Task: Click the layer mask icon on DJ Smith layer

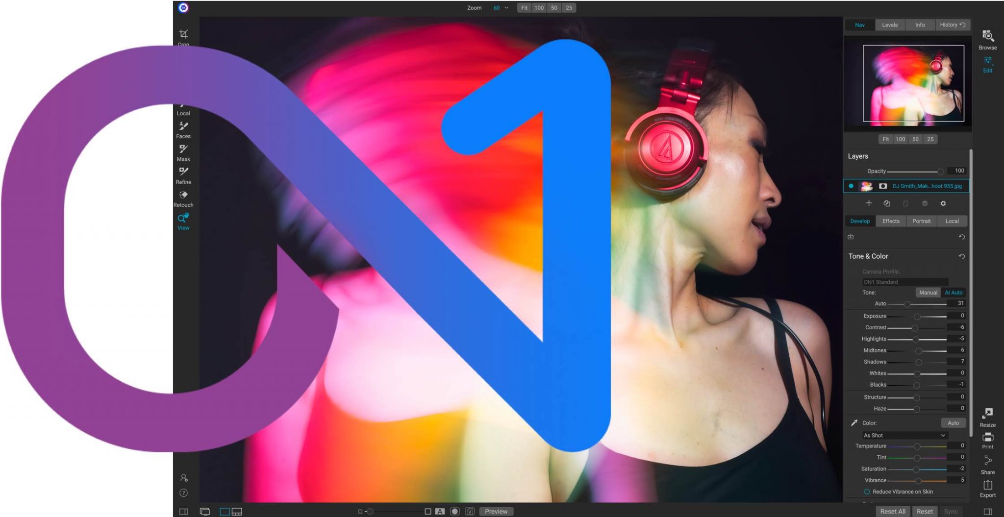Action: point(883,186)
